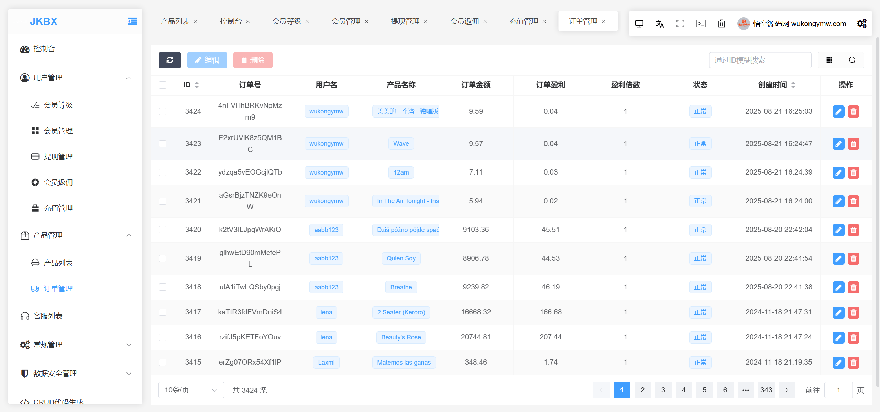Click the clear cache trash icon in the top bar
880x412 pixels.
tap(722, 24)
